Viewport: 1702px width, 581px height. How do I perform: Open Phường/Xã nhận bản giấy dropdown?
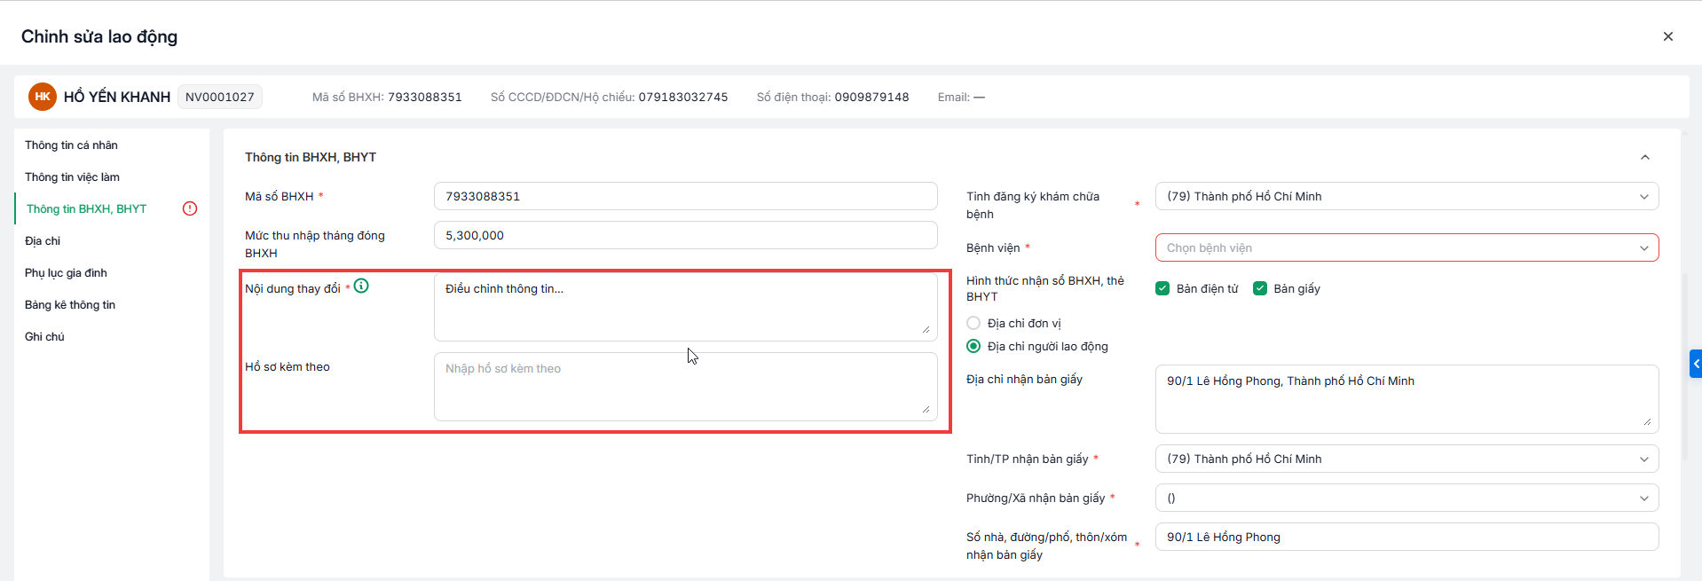tap(1407, 498)
